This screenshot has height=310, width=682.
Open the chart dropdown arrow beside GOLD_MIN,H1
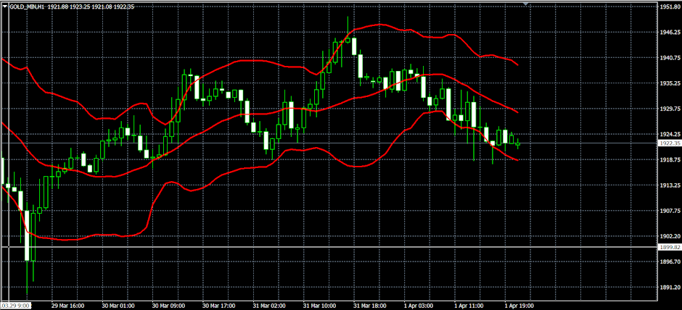(x=5, y=7)
